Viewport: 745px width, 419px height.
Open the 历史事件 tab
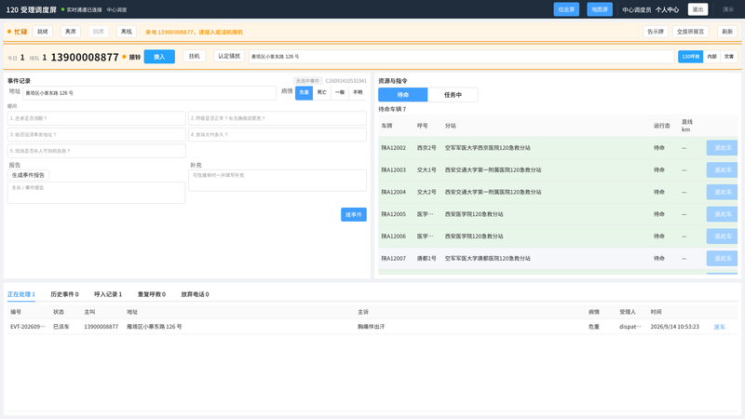pyautogui.click(x=64, y=294)
